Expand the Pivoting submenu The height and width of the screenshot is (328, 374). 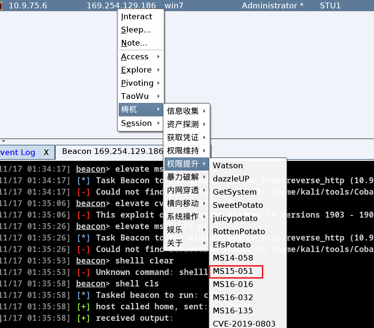click(140, 83)
